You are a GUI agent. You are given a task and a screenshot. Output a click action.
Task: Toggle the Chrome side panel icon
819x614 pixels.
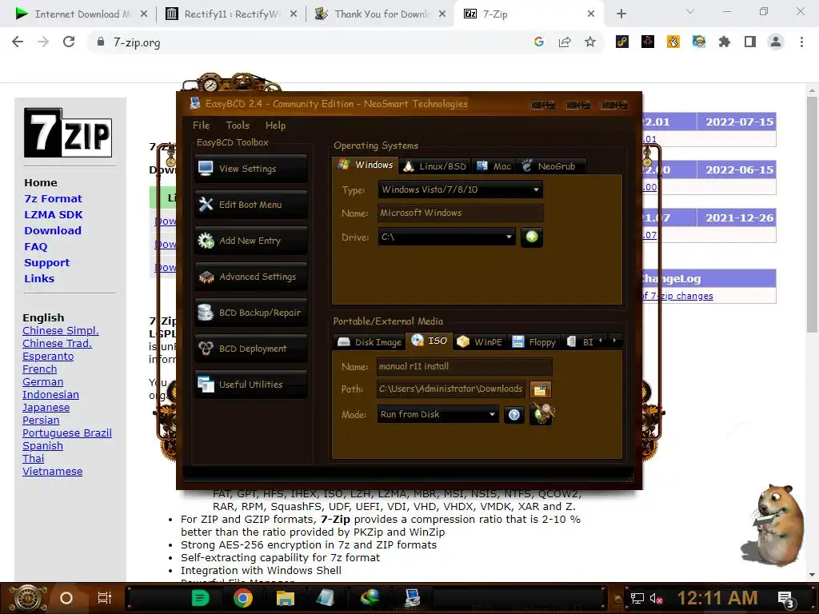750,42
